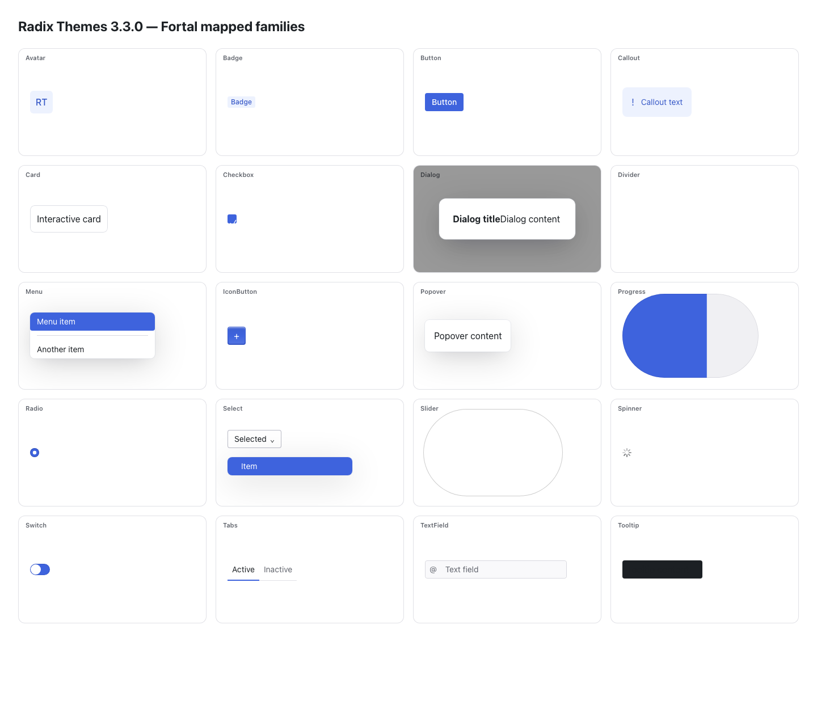Viewport: 817px width, 726px height.
Task: Click the Interactive card
Action: click(69, 219)
